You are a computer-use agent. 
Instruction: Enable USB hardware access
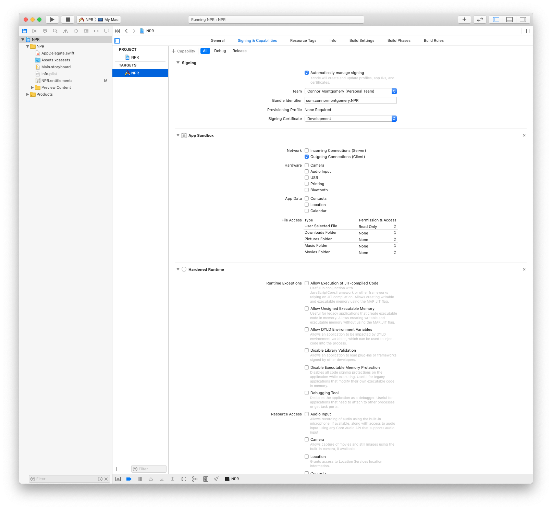(x=307, y=178)
